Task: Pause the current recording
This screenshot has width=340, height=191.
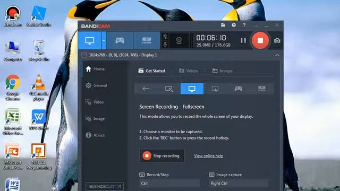Action: point(243,40)
